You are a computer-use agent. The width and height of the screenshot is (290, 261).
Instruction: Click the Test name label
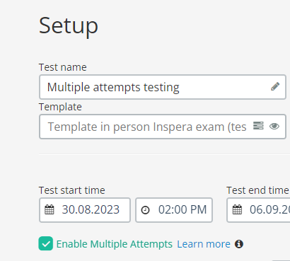coord(63,67)
